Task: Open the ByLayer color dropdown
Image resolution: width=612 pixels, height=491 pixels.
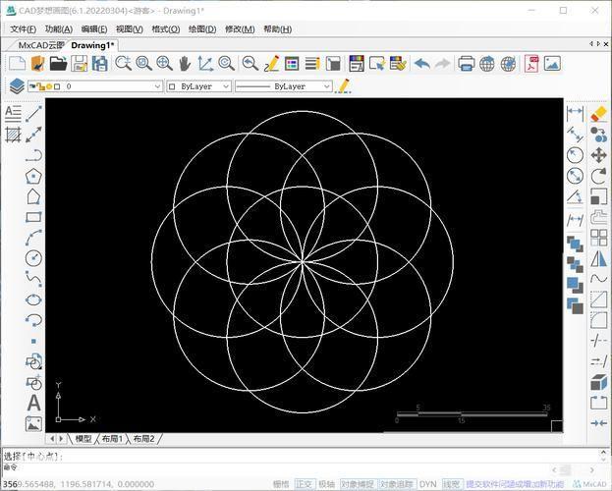Action: click(198, 86)
